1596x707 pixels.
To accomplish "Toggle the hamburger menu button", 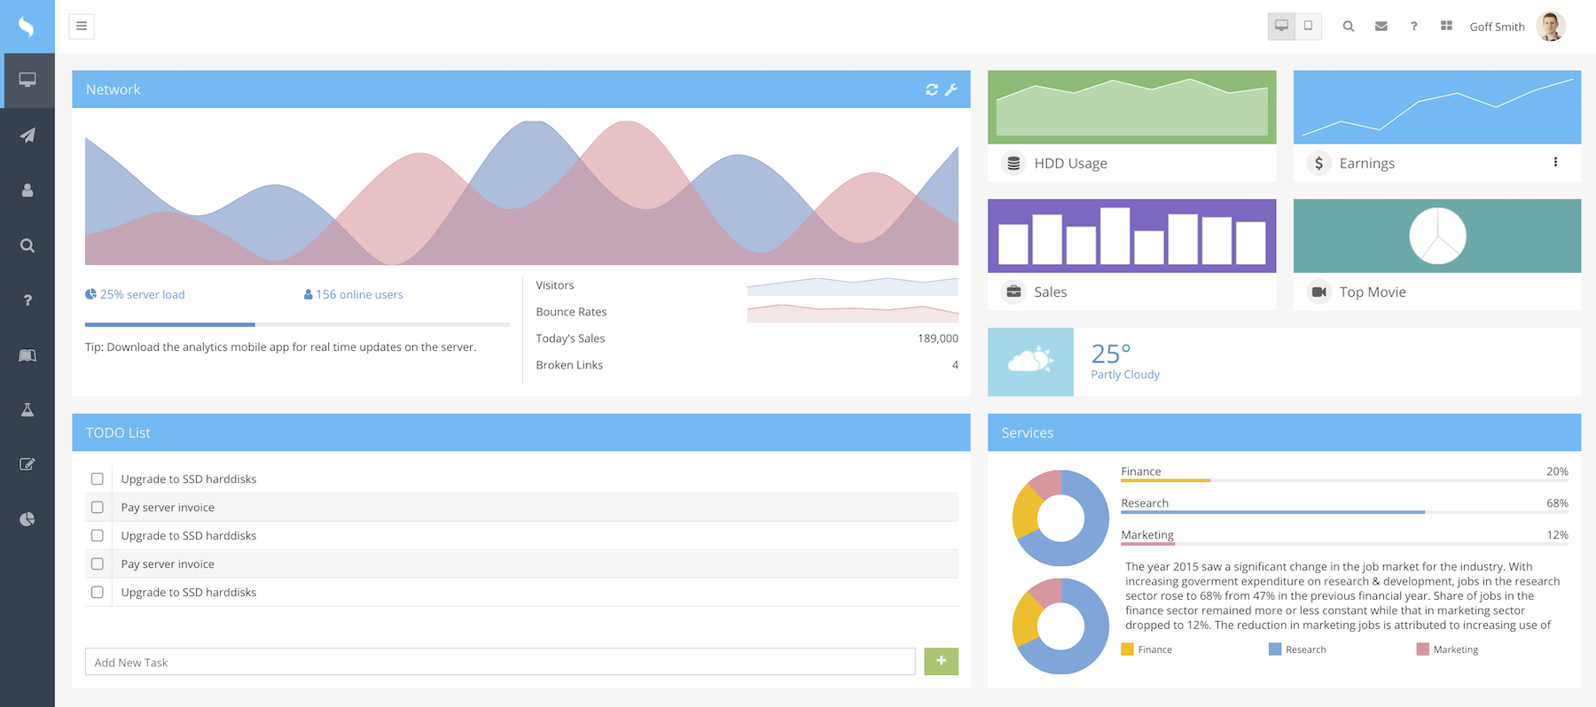I will [x=82, y=26].
